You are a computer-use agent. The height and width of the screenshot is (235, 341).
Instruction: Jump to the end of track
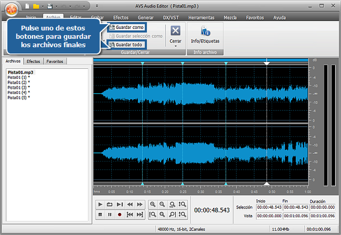click(140, 215)
